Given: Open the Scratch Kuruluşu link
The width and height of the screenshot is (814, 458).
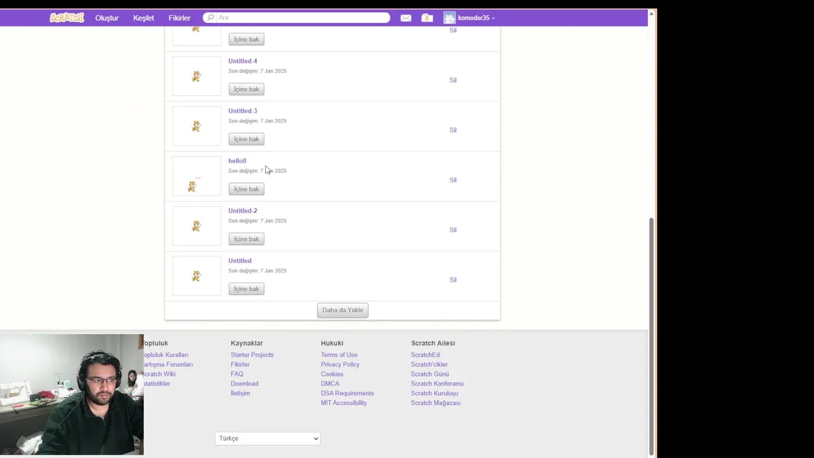Looking at the screenshot, I should pyautogui.click(x=434, y=393).
